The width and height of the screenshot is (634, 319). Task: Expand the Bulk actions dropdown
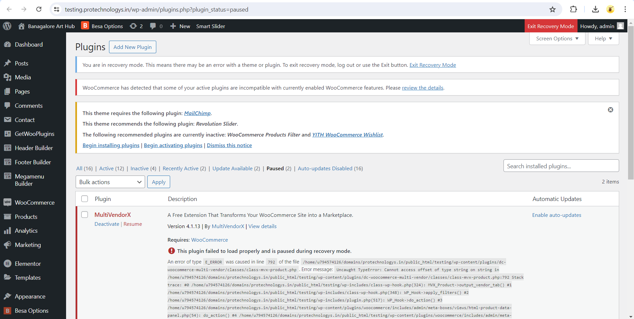[110, 182]
